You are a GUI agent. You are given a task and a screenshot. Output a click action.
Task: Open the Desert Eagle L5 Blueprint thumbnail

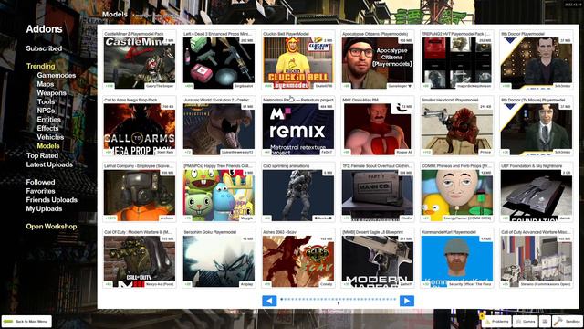click(378, 261)
